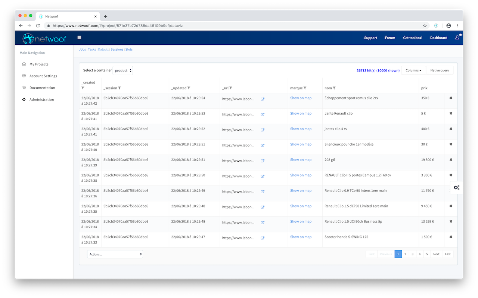Filter the _created column
The height and width of the screenshot is (298, 478).
83,88
